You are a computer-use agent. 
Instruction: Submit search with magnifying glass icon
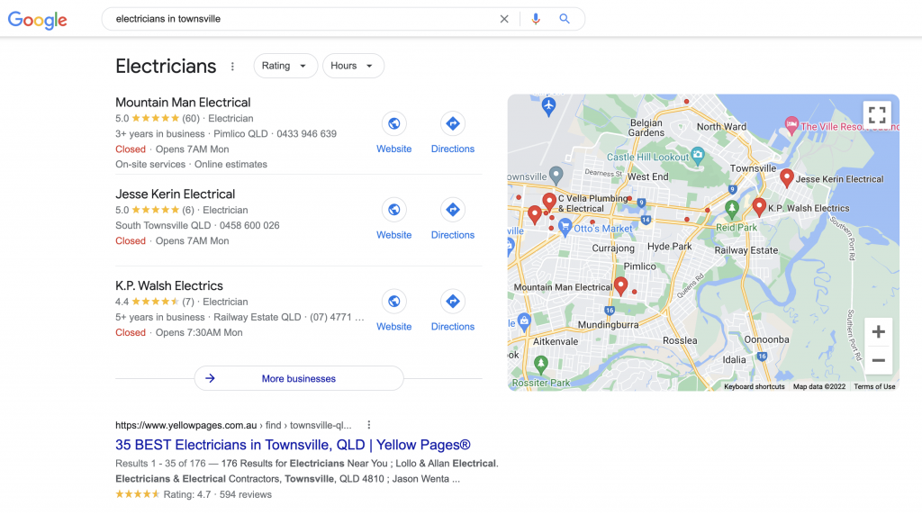pos(565,19)
